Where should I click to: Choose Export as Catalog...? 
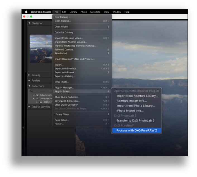tap(82, 76)
